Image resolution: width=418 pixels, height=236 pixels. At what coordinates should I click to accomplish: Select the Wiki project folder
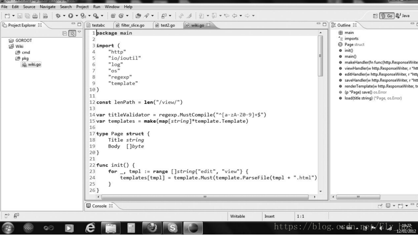(x=19, y=46)
